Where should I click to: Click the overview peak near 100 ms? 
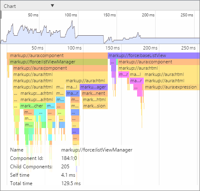point(72,21)
